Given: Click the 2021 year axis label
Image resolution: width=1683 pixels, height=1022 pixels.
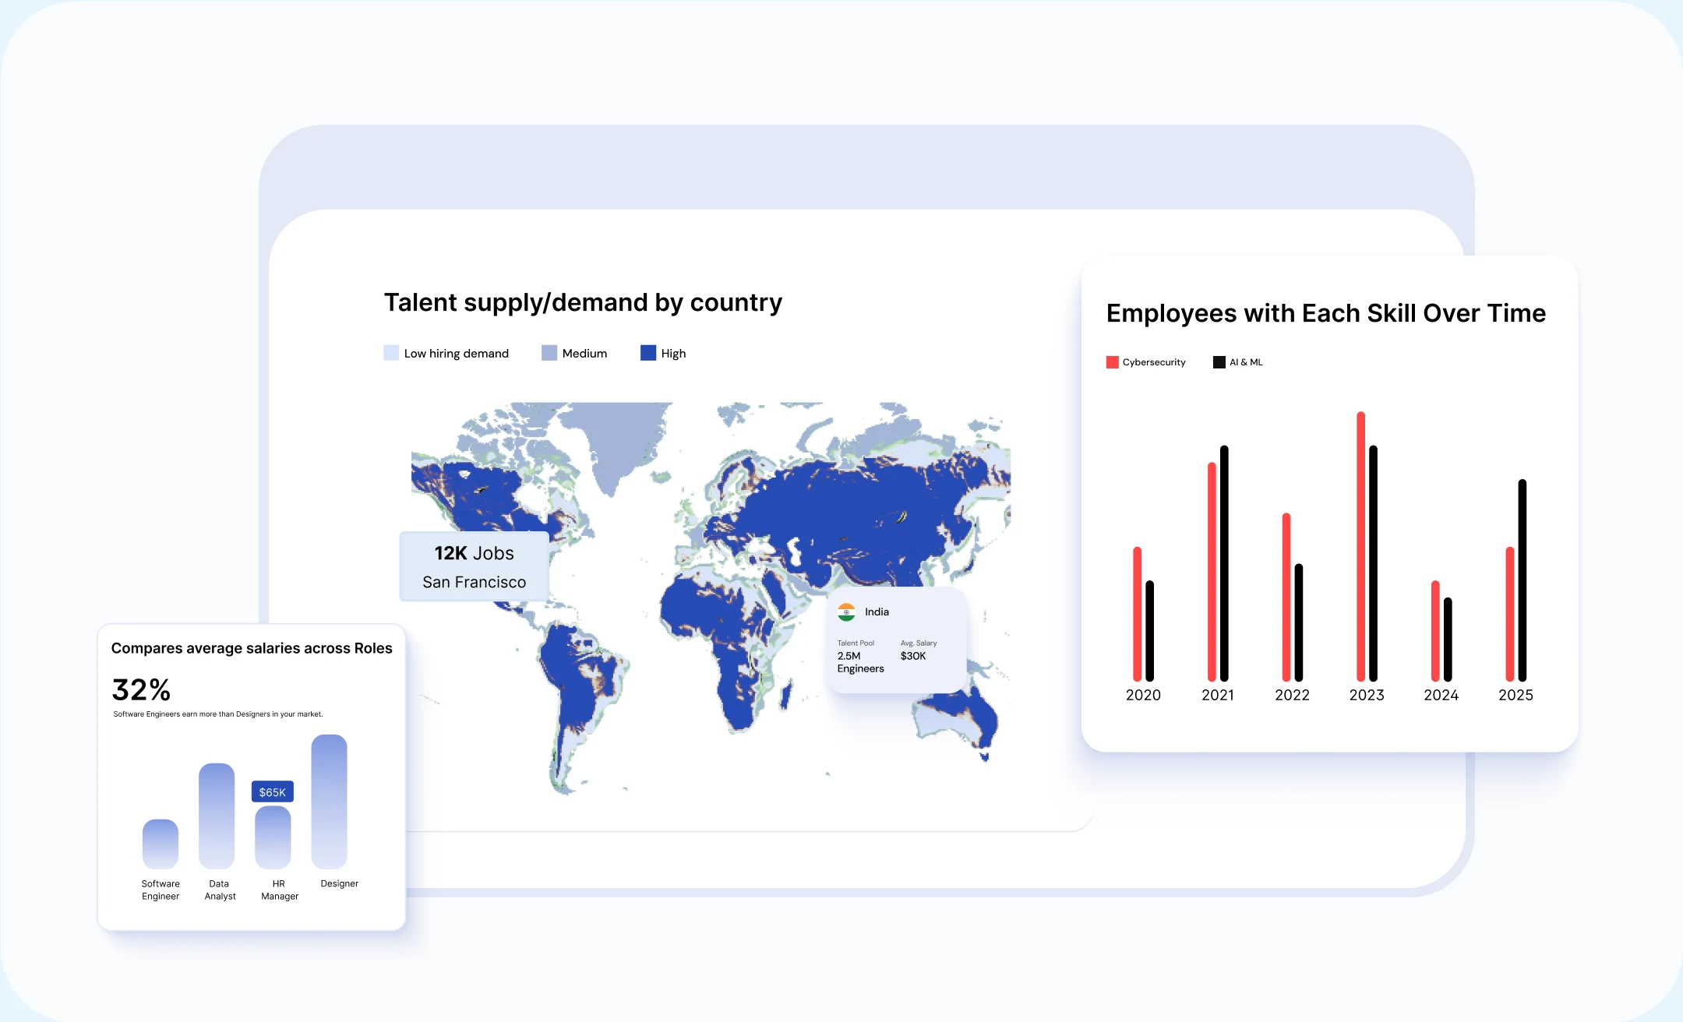Looking at the screenshot, I should click(1217, 695).
